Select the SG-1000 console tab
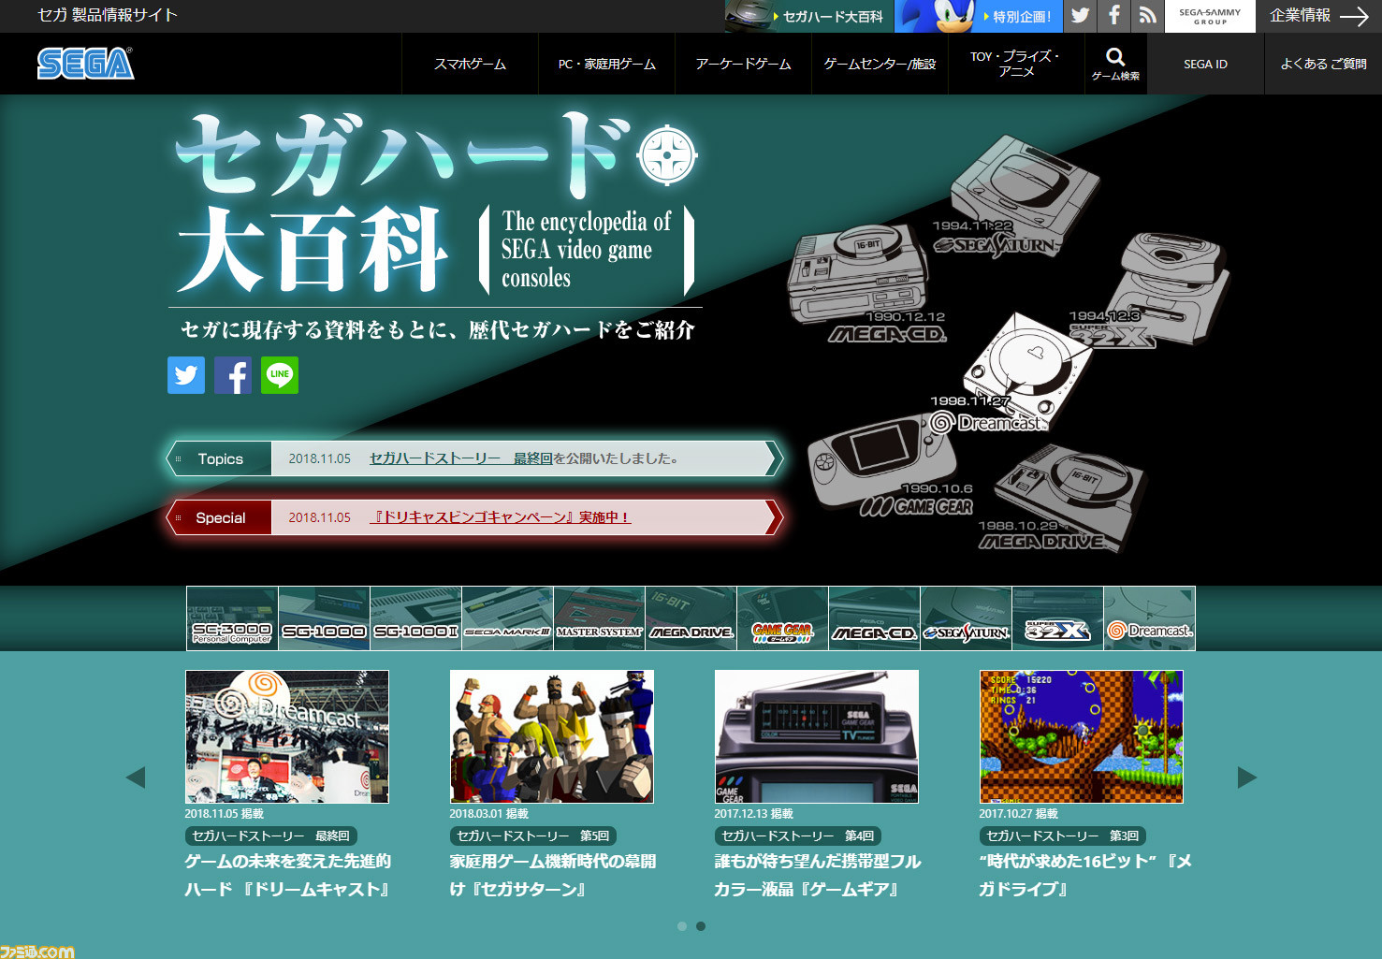1382x959 pixels. point(324,618)
